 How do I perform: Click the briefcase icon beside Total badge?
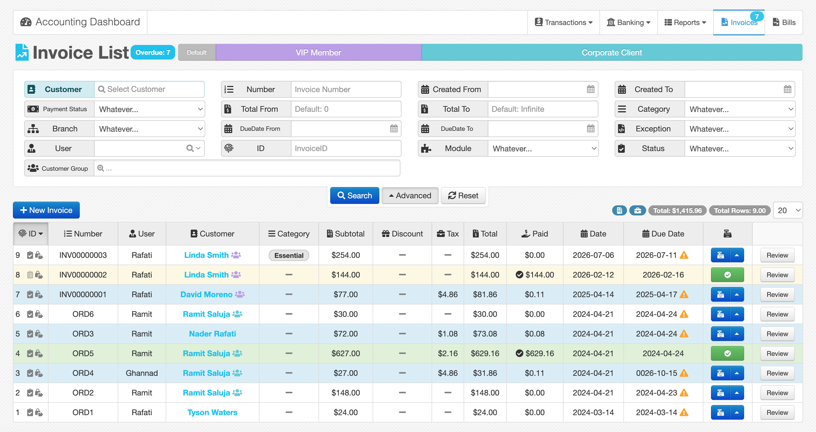[x=637, y=210]
